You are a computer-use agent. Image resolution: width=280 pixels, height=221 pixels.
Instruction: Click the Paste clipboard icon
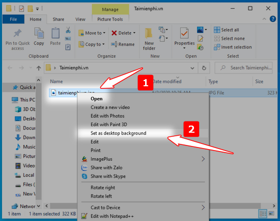click(x=55, y=33)
